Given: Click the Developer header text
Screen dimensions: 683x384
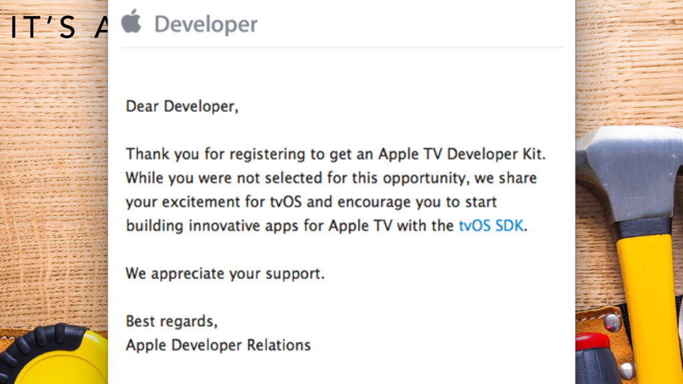Looking at the screenshot, I should 205,25.
